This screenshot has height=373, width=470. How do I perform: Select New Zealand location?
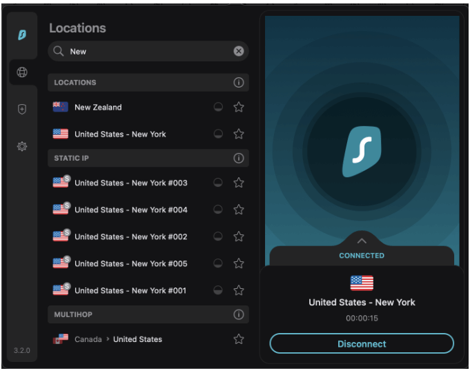[148, 107]
